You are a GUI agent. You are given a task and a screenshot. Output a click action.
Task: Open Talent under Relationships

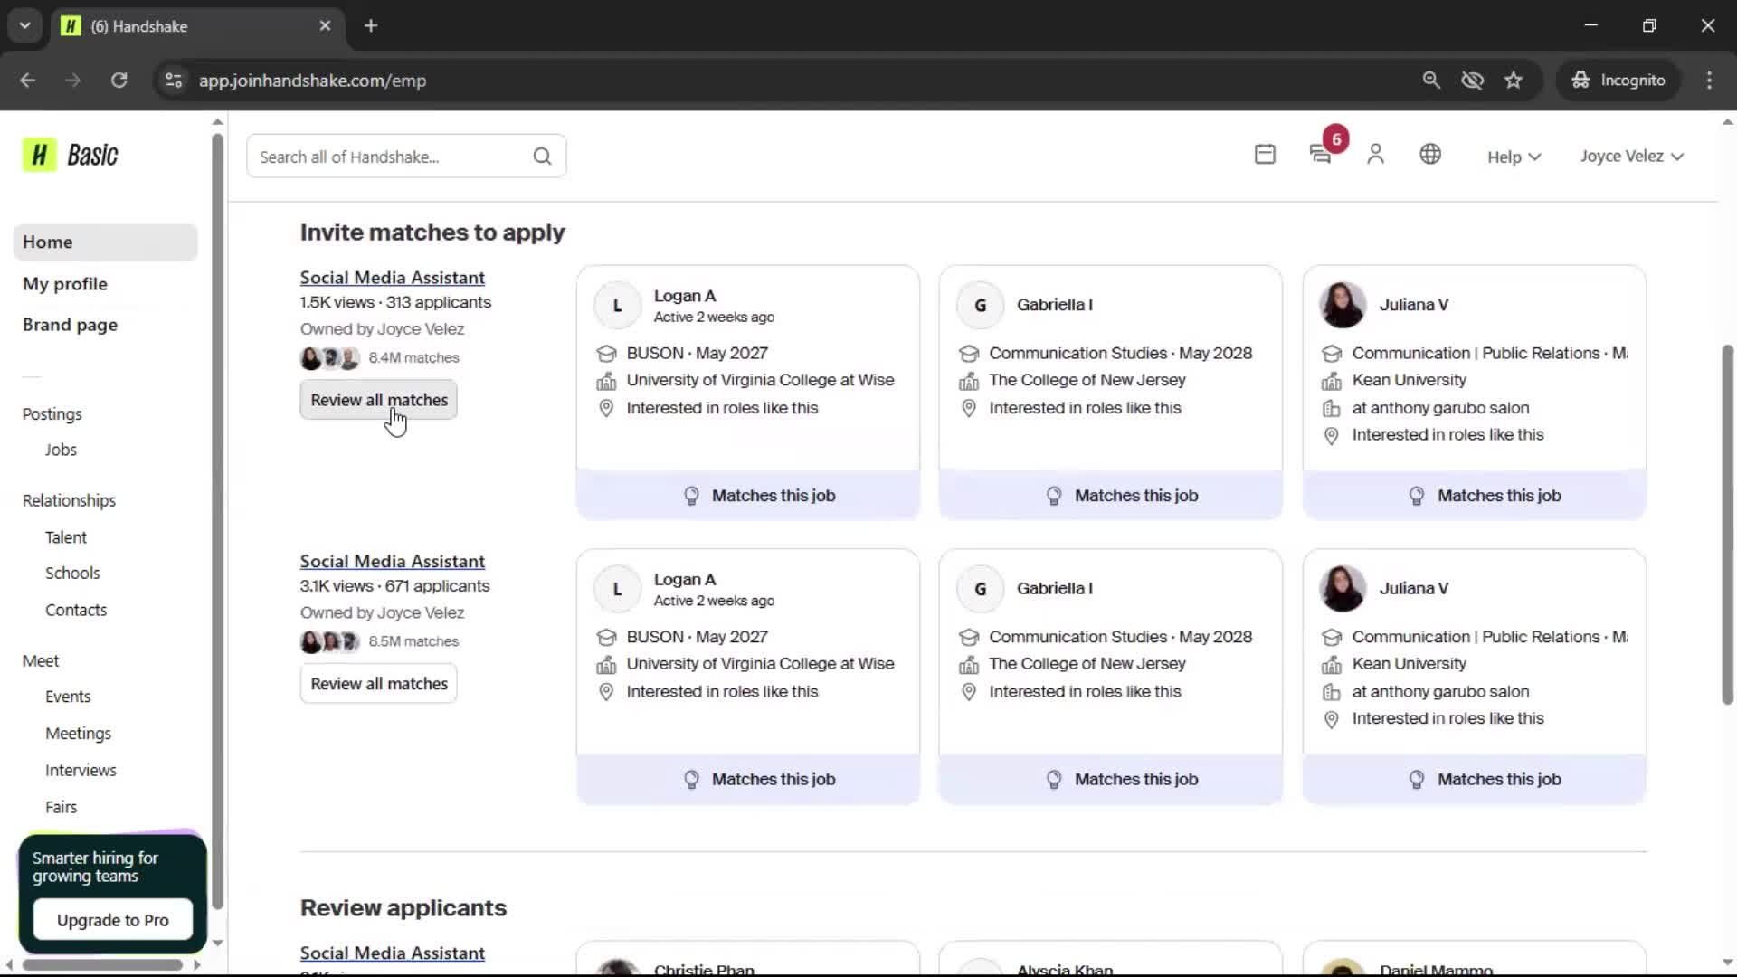tap(66, 537)
